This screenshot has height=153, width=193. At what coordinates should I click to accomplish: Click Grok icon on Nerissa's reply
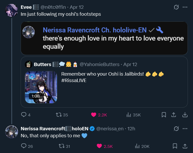click(176, 129)
